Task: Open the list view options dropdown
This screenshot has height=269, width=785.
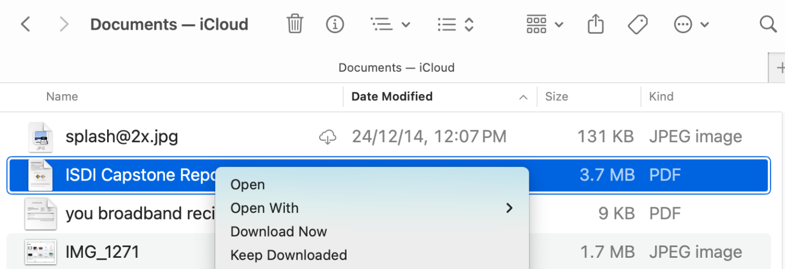Action: point(390,24)
